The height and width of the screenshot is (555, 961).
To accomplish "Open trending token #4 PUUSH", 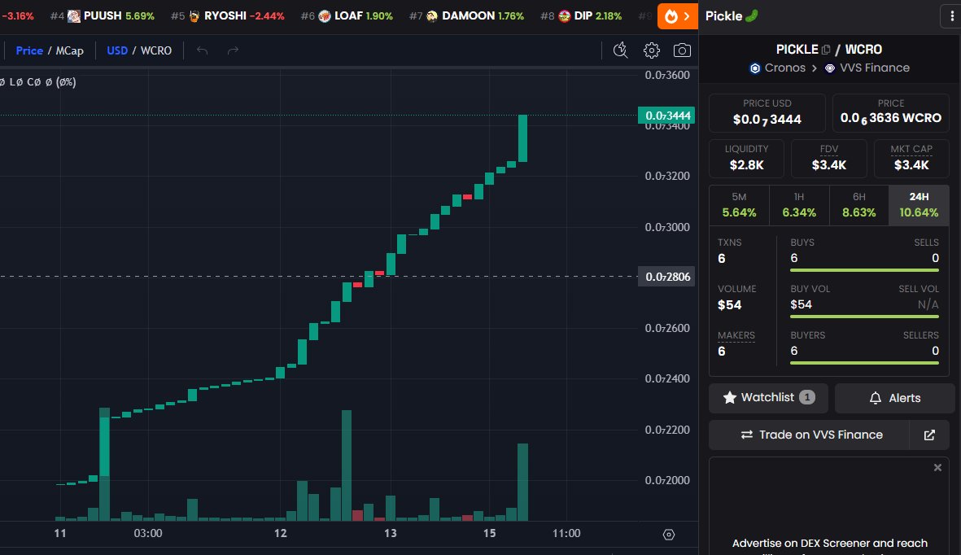I will point(103,16).
